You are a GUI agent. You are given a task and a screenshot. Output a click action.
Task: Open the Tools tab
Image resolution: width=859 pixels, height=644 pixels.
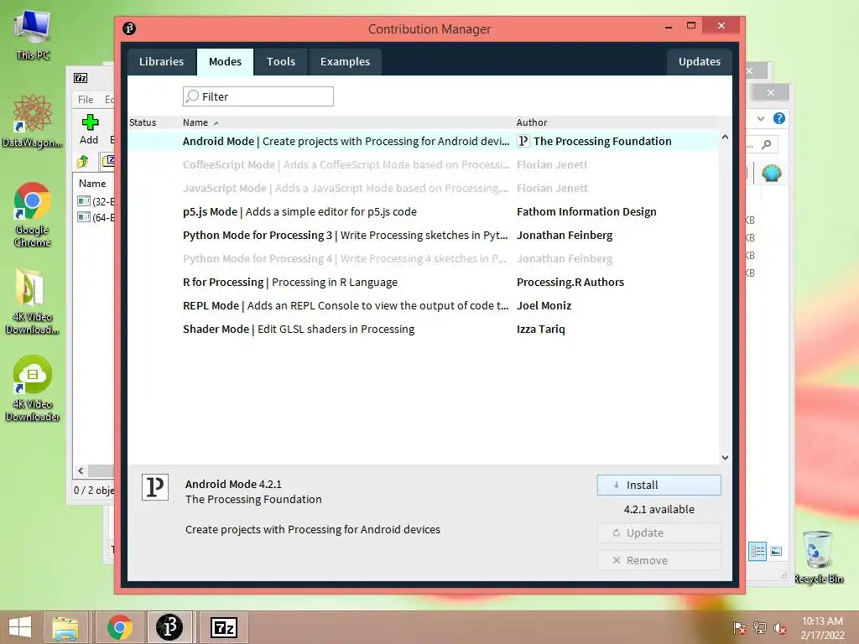(x=281, y=61)
